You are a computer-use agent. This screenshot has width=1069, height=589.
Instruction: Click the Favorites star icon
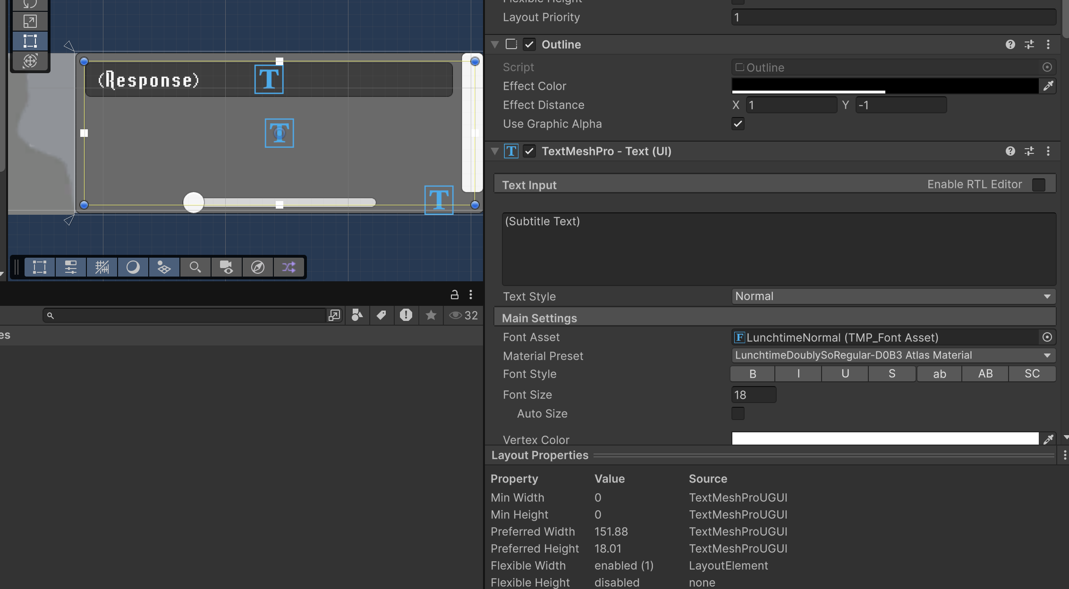pos(431,315)
